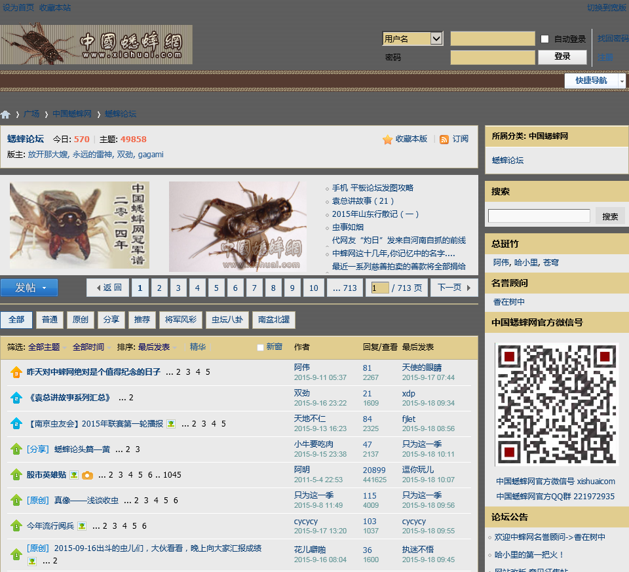
Task: Click image attachment icon on 【南京虫友会】 thread
Action: tap(171, 424)
